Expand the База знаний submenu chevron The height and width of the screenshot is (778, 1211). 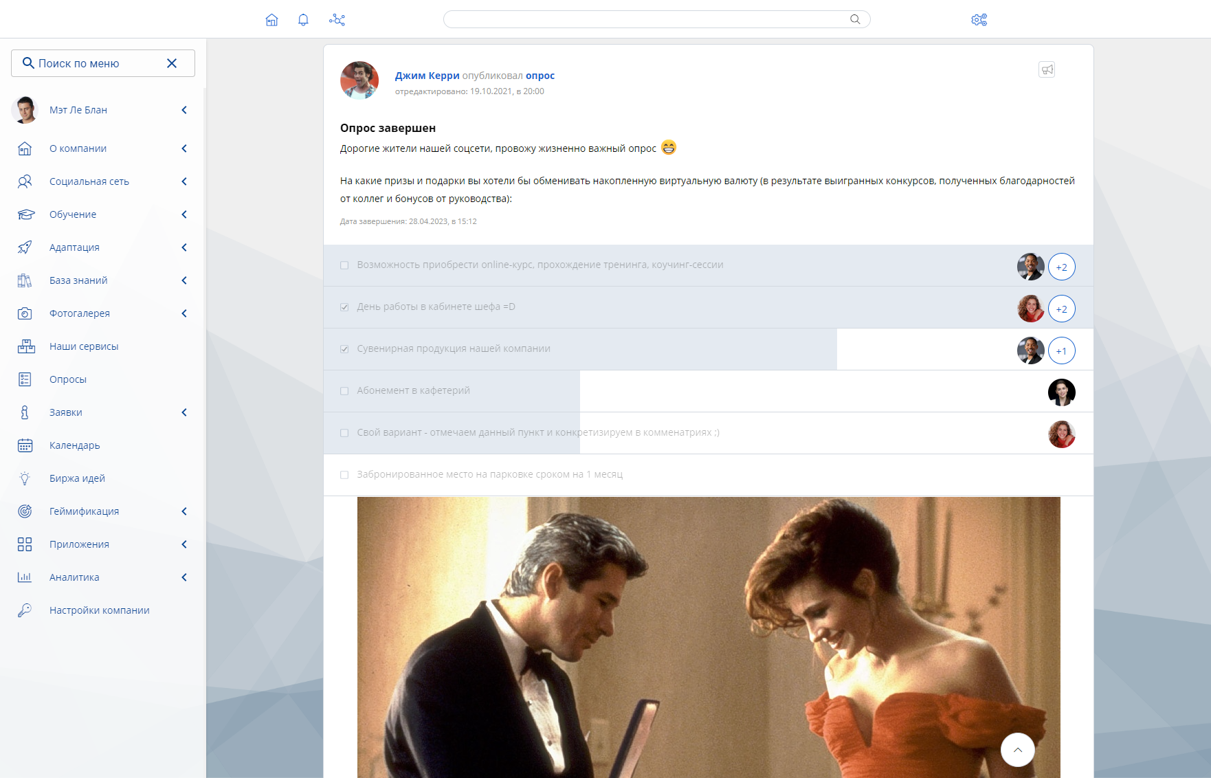point(184,280)
